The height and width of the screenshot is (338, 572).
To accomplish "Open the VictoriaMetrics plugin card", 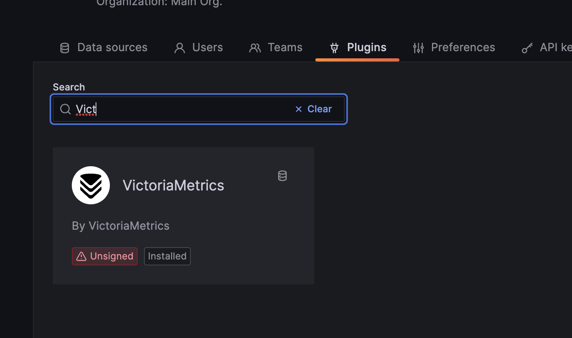I will point(183,215).
